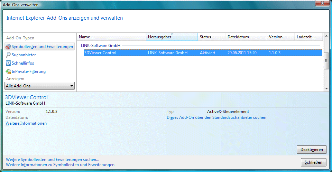Search add-on via Standardsuchanbieter link
Screen dimensions: 332x172
point(216,117)
